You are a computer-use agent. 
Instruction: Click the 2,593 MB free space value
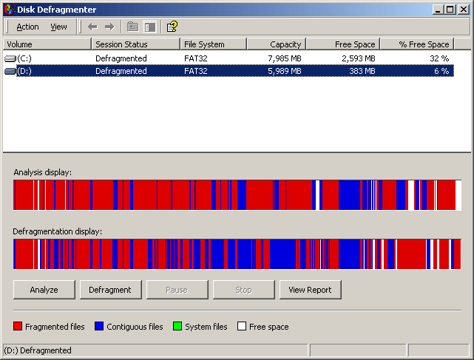(359, 58)
